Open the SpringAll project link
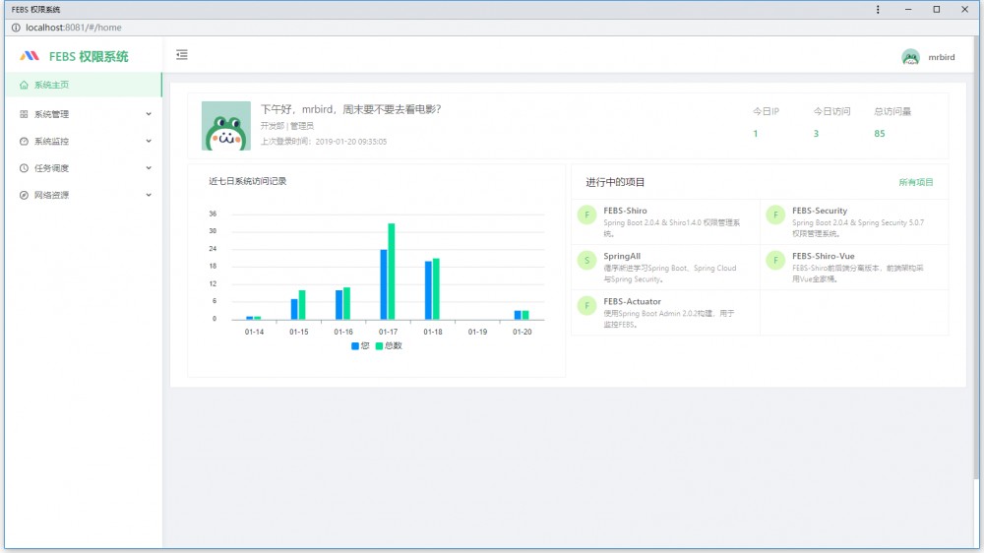The height and width of the screenshot is (553, 984). tap(622, 256)
